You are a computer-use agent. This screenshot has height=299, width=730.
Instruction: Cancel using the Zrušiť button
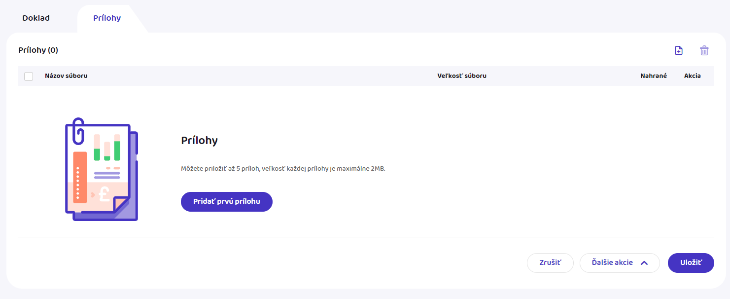point(550,263)
